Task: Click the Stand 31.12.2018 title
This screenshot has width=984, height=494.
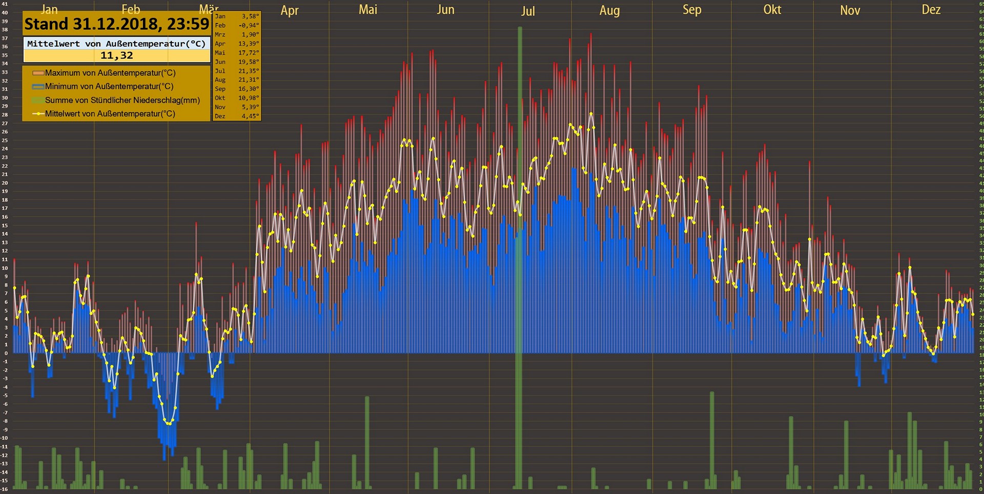Action: pos(117,24)
